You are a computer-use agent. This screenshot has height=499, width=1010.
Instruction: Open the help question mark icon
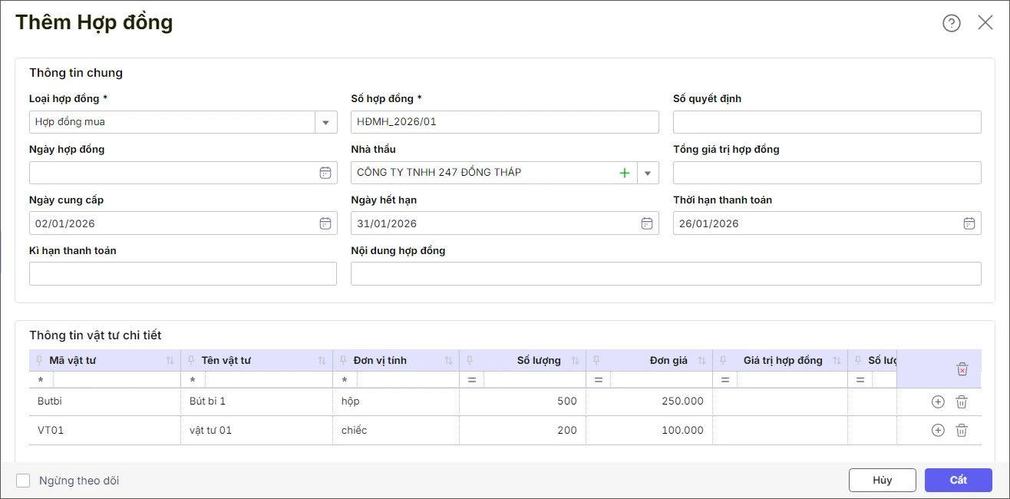coord(951,23)
